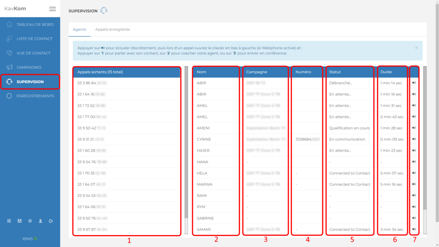Open the user profile icon
The width and height of the screenshot is (439, 247).
point(40,221)
